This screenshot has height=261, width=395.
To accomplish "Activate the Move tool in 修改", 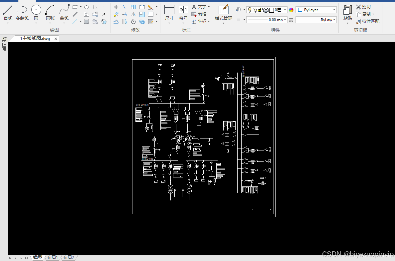I will click(116, 7).
